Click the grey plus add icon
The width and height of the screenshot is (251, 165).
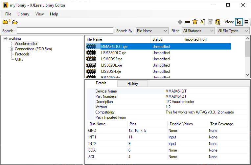pyautogui.click(x=180, y=22)
